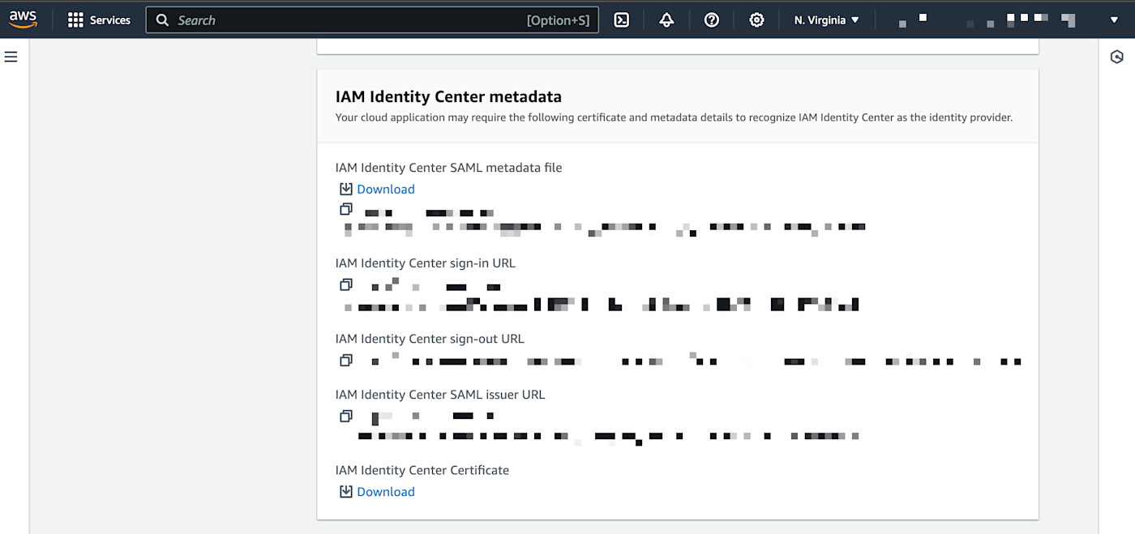Image resolution: width=1135 pixels, height=534 pixels.
Task: Open the settings gear icon
Action: 756,19
